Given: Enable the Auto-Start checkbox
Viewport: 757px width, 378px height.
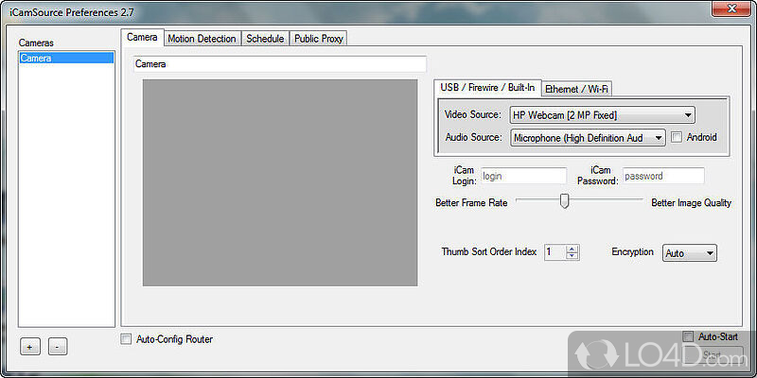Looking at the screenshot, I should point(688,336).
